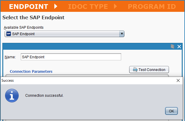Click the network computers Test Connection icon
The height and width of the screenshot is (121, 185).
point(135,70)
